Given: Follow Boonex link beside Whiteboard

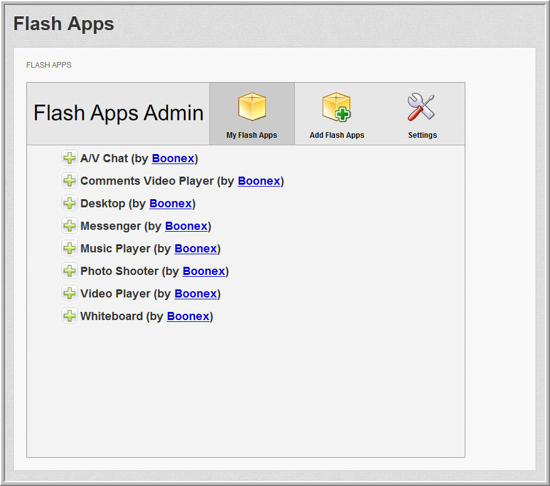Looking at the screenshot, I should 188,317.
